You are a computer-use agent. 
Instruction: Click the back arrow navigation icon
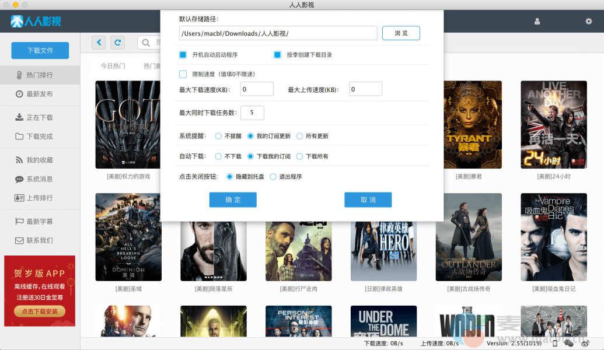coord(99,42)
